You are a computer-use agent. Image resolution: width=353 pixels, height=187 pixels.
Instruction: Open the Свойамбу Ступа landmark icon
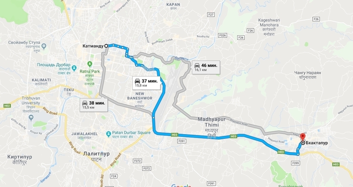(44, 46)
